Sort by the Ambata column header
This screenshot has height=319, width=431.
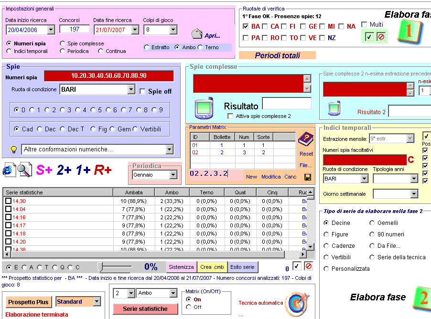pos(134,192)
